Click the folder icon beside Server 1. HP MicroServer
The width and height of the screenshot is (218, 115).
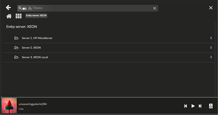coord(16,38)
